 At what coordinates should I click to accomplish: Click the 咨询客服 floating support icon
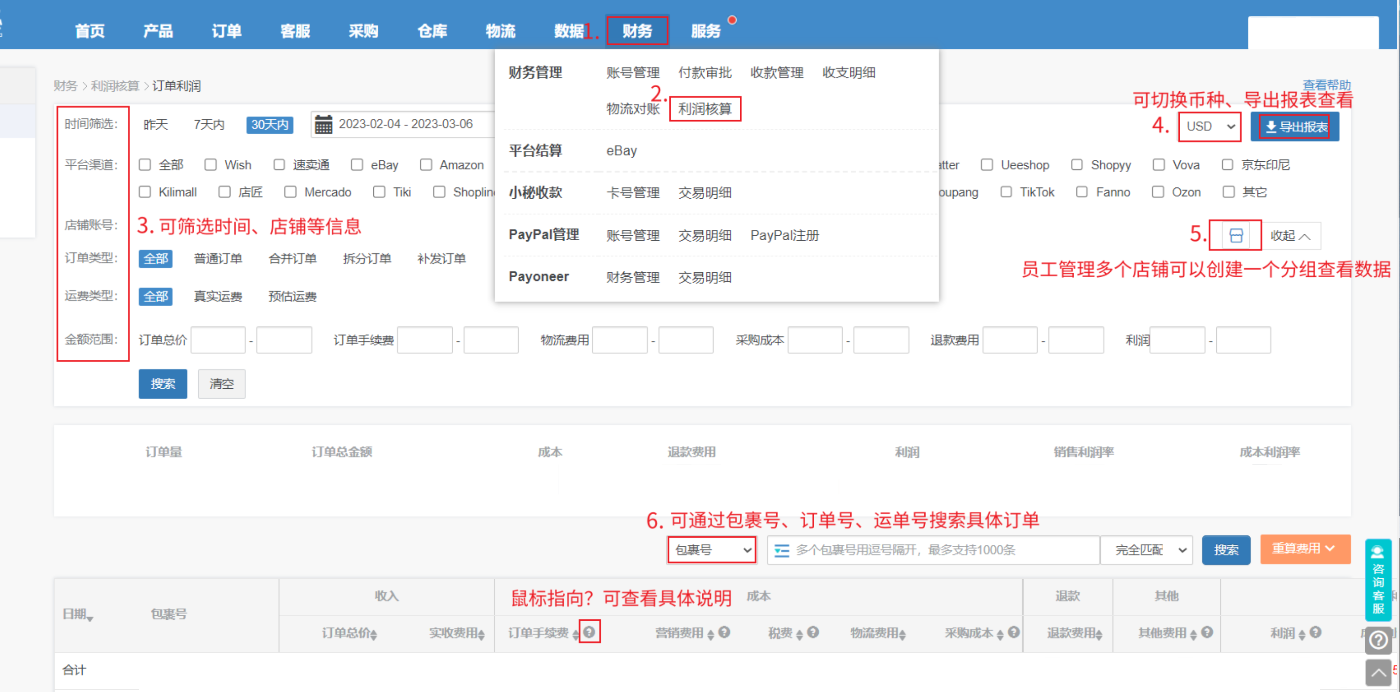click(1378, 580)
